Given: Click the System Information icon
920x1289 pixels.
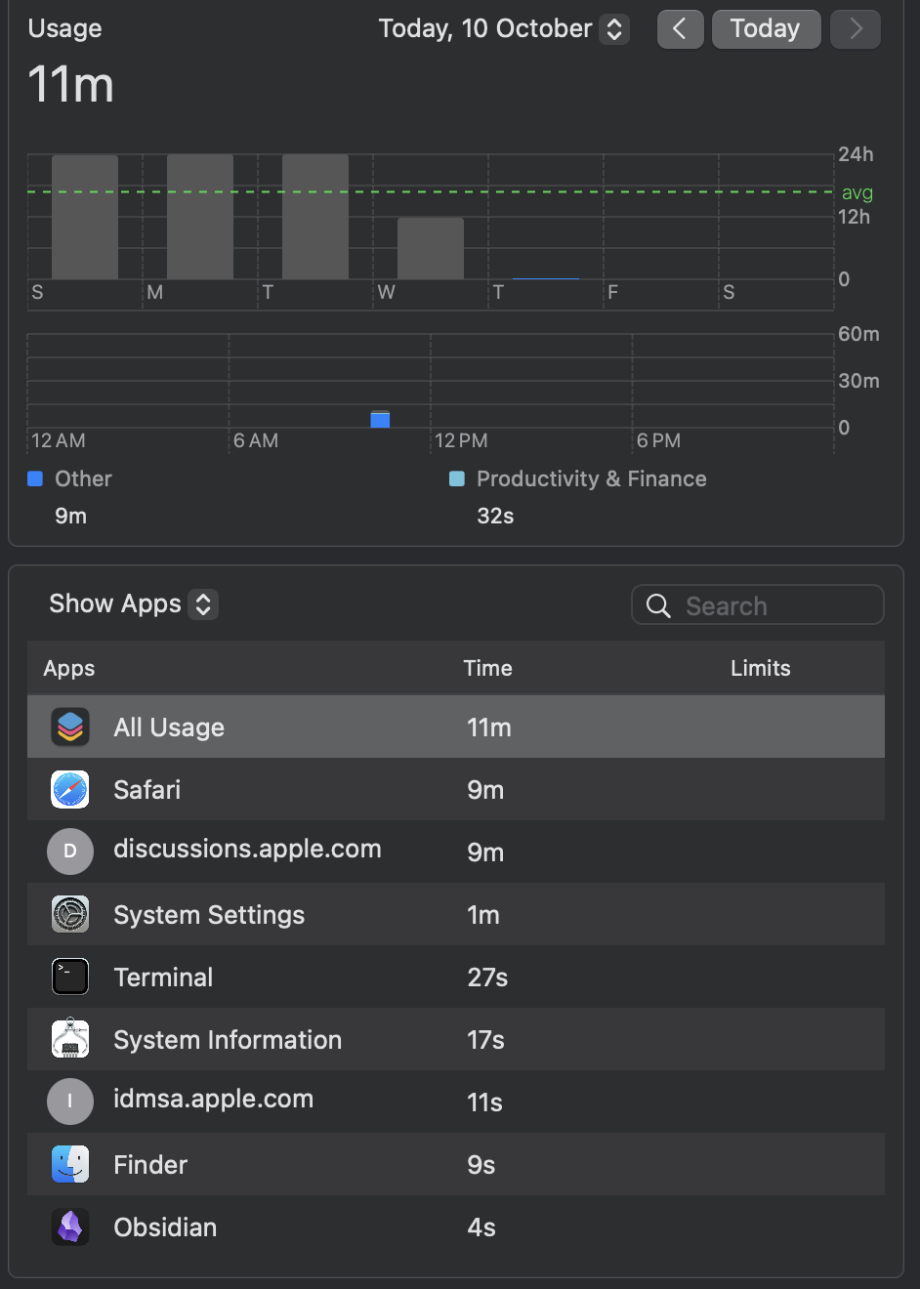Looking at the screenshot, I should [70, 1039].
